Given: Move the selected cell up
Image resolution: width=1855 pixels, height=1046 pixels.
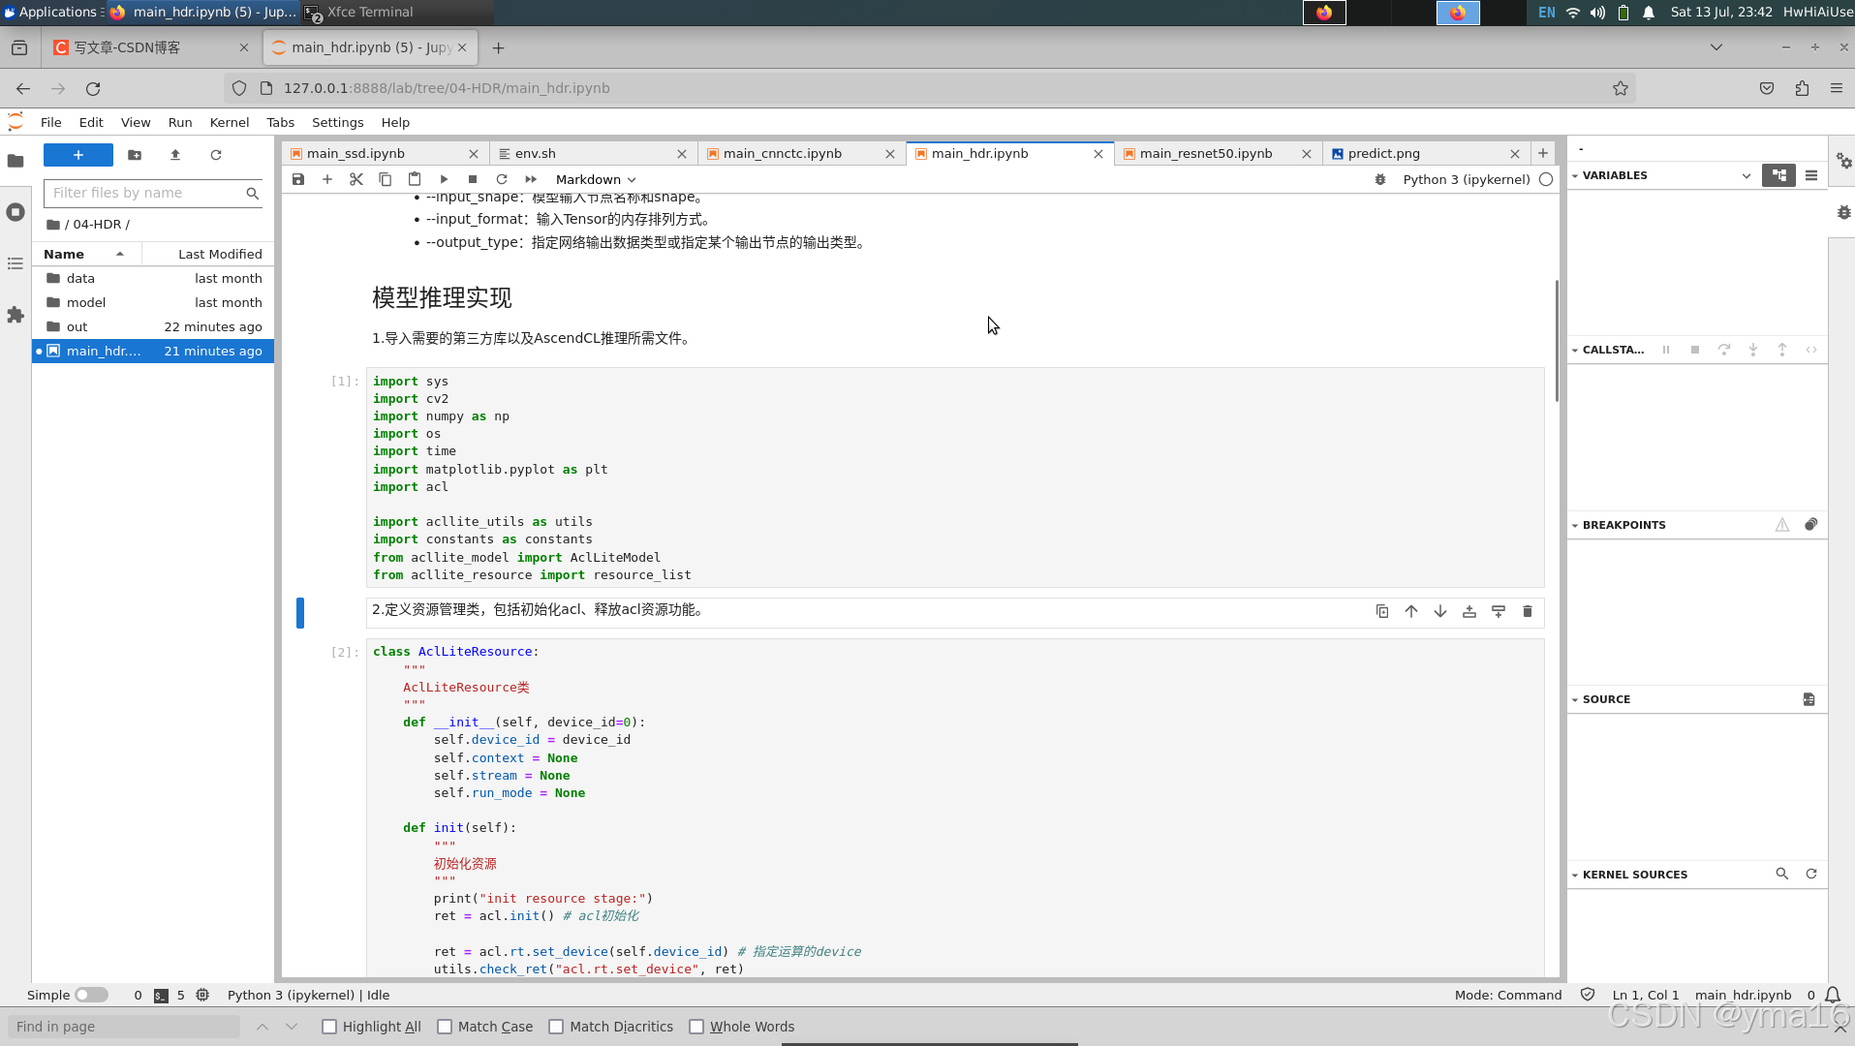Looking at the screenshot, I should coord(1411,611).
